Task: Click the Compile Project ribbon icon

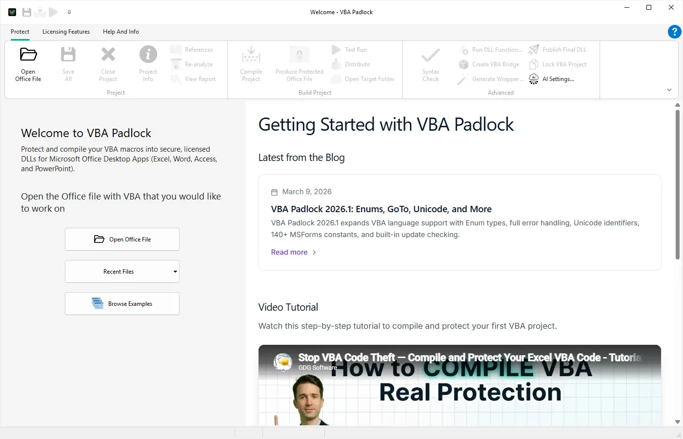Action: point(251,54)
